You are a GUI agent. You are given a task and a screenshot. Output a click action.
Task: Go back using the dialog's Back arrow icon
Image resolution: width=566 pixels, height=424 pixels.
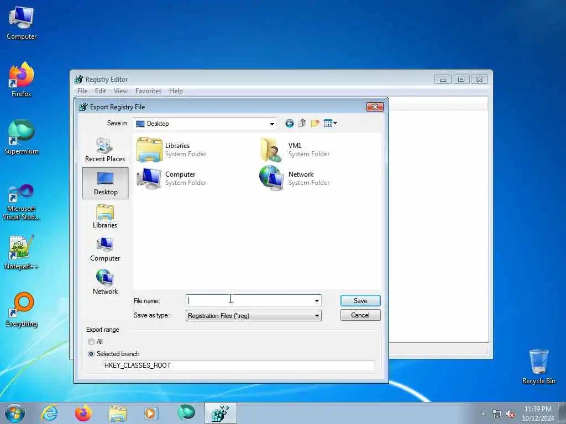point(289,124)
